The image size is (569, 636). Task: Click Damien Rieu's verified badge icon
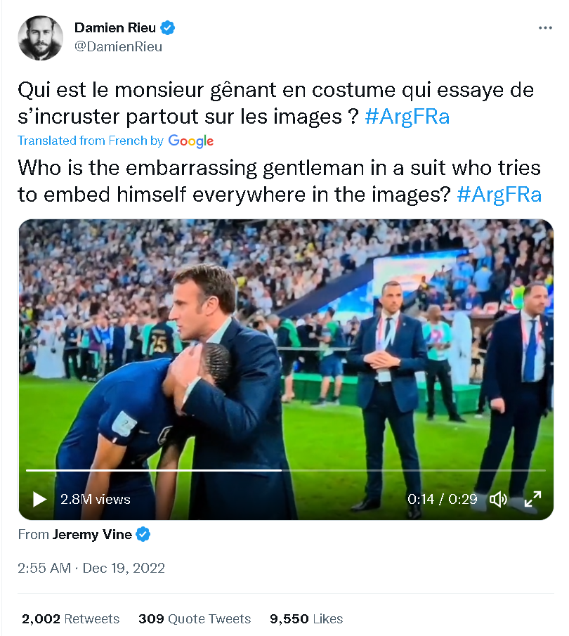click(x=169, y=28)
